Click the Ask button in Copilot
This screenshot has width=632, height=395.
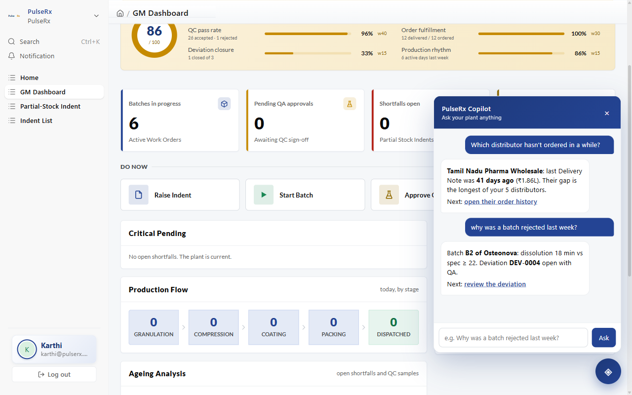[x=604, y=338]
